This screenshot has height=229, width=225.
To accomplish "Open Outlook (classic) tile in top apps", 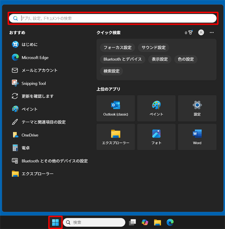I will [x=116, y=108].
